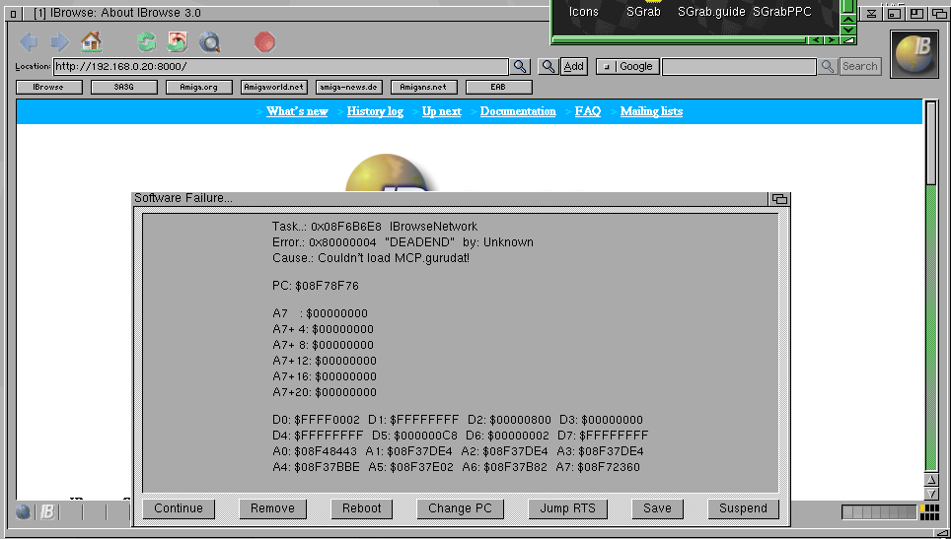The height and width of the screenshot is (539, 951).
Task: Click Change PC in Software Failure dialog
Action: (x=460, y=508)
